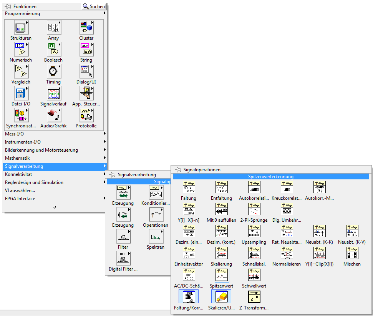This screenshot has width=373, height=316.
Task: Pick the Z-Transform delay icon
Action: [x=254, y=298]
